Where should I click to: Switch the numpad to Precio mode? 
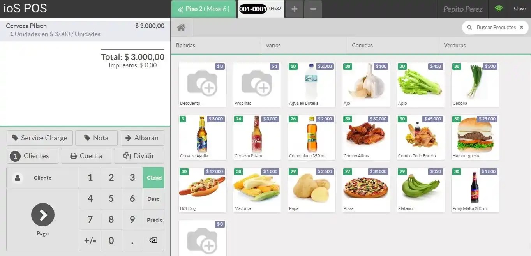153,220
